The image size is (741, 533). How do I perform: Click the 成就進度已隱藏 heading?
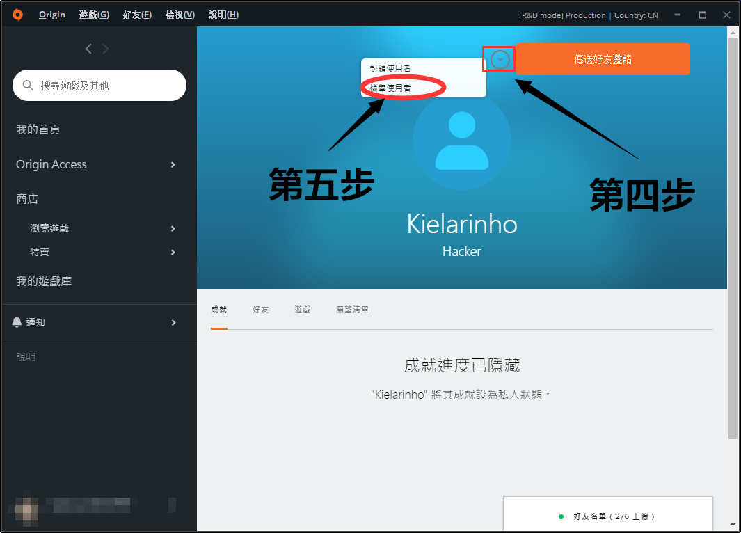point(462,366)
